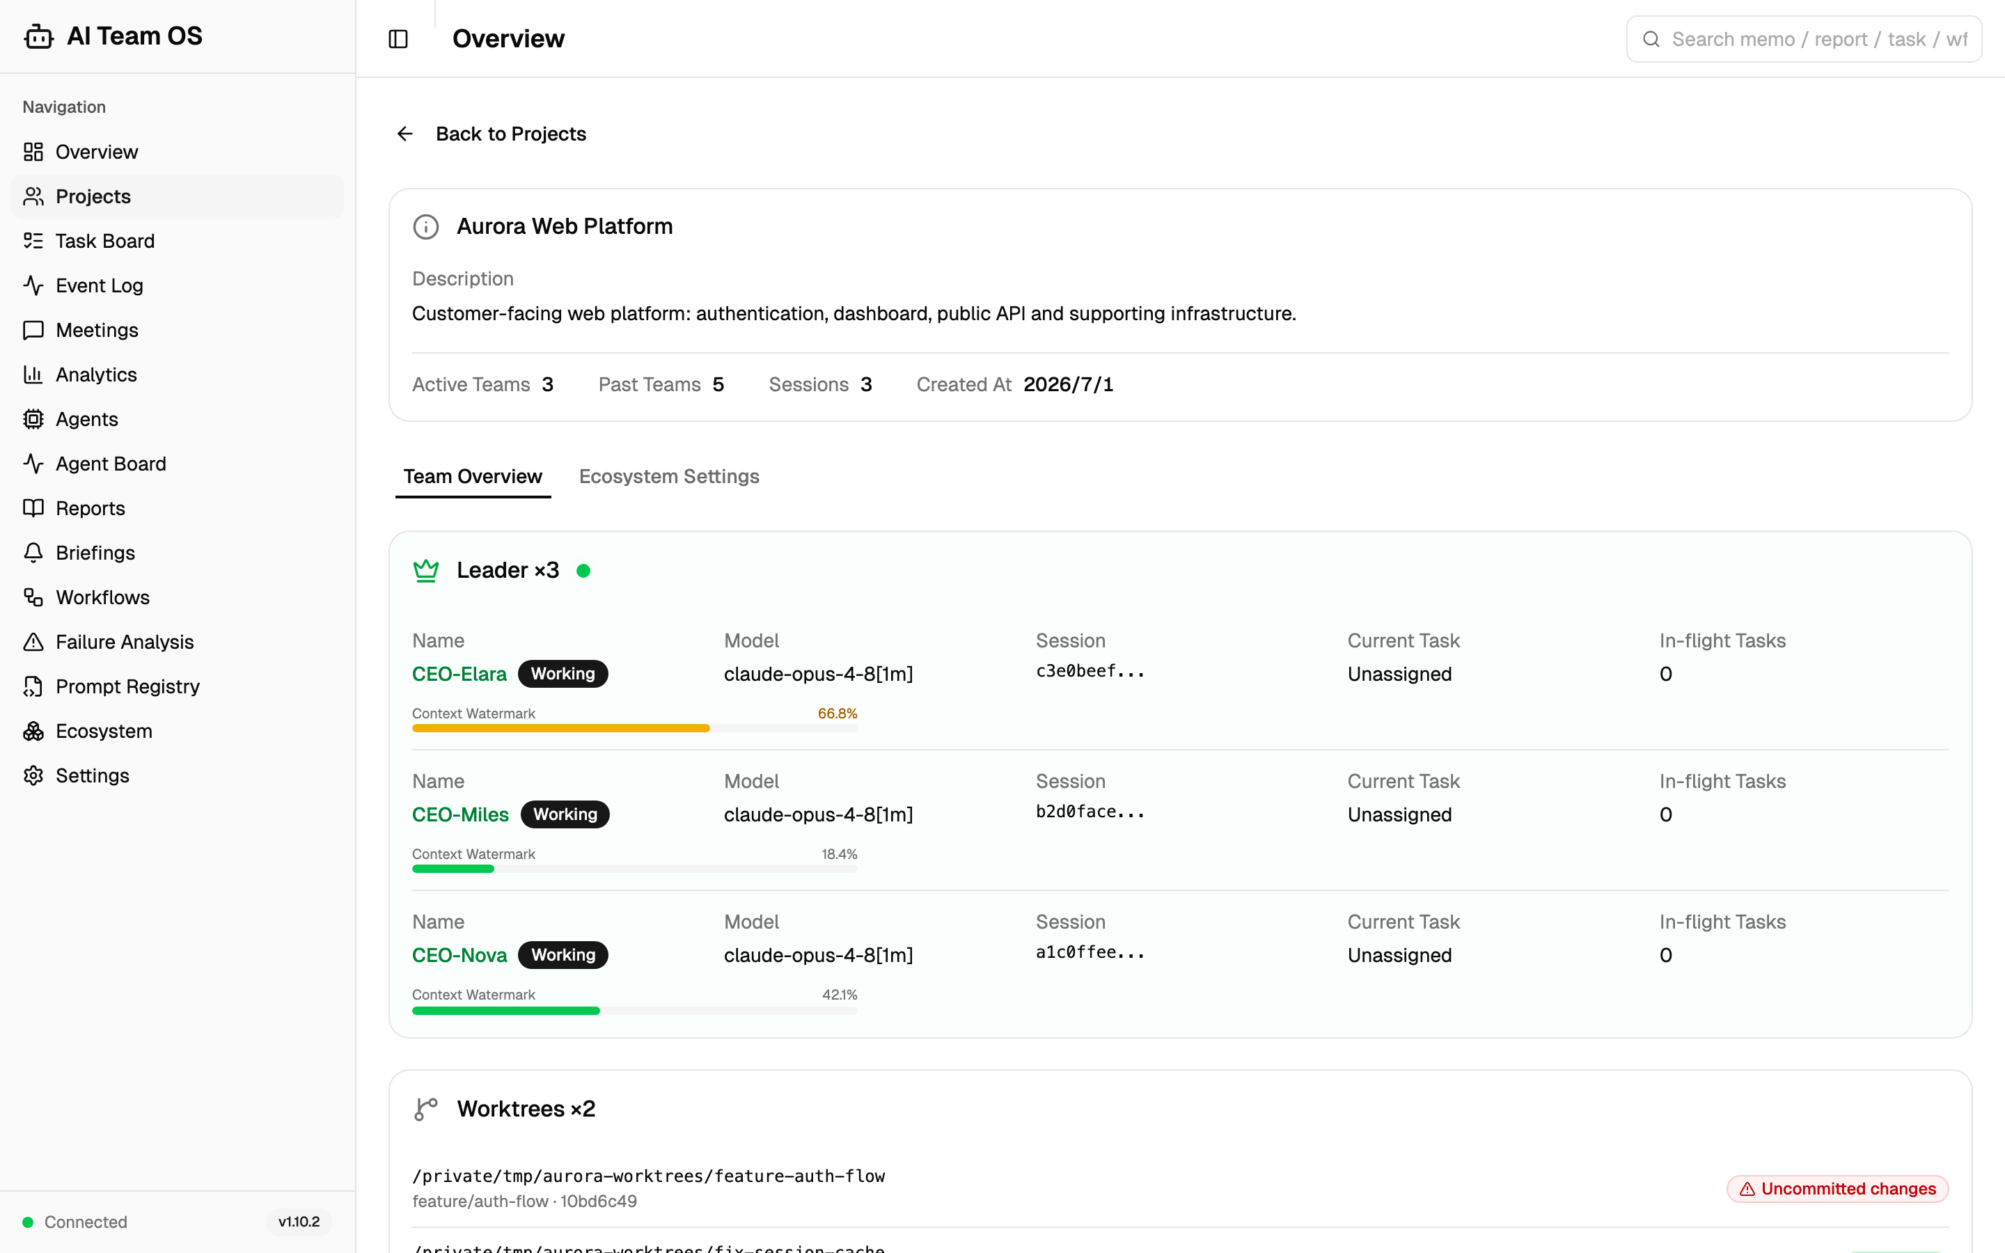Screen dimensions: 2005x1253
Task: Click the 66.8% watermark value
Action: 838,714
